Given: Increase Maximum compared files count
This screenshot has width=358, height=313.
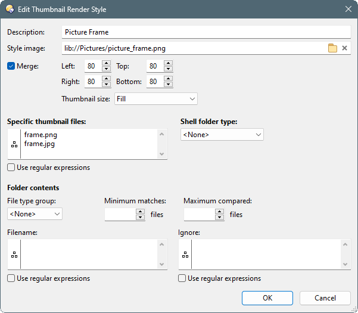Looking at the screenshot, I should (219, 212).
